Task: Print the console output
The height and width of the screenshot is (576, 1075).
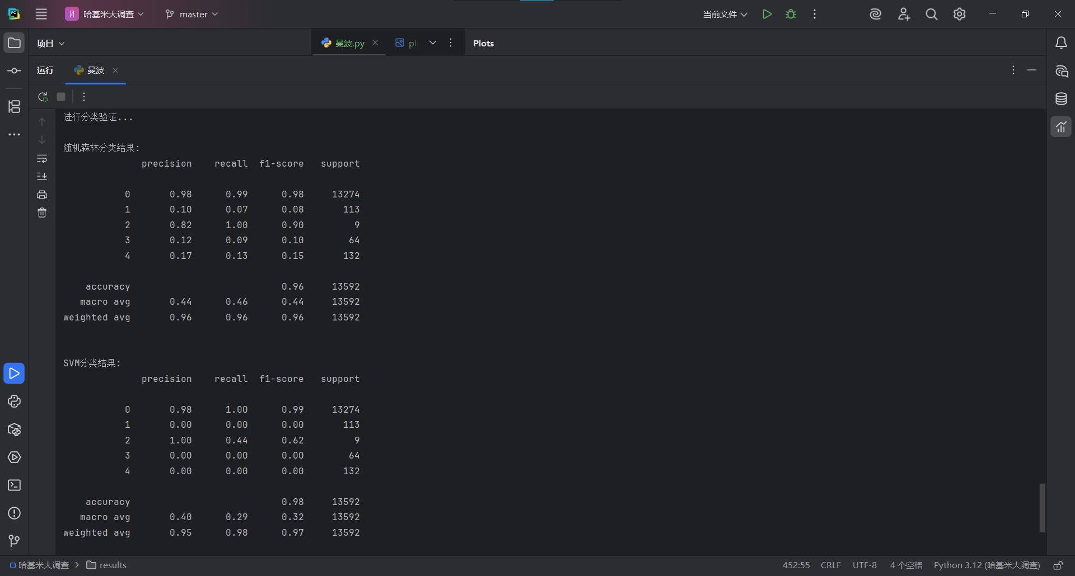Action: pyautogui.click(x=42, y=195)
